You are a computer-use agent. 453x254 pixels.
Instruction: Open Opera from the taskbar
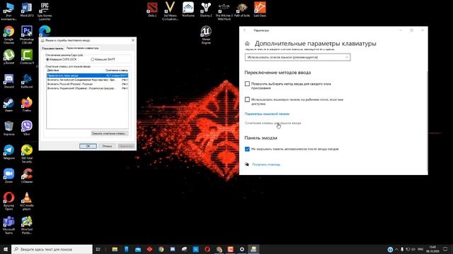point(207,249)
